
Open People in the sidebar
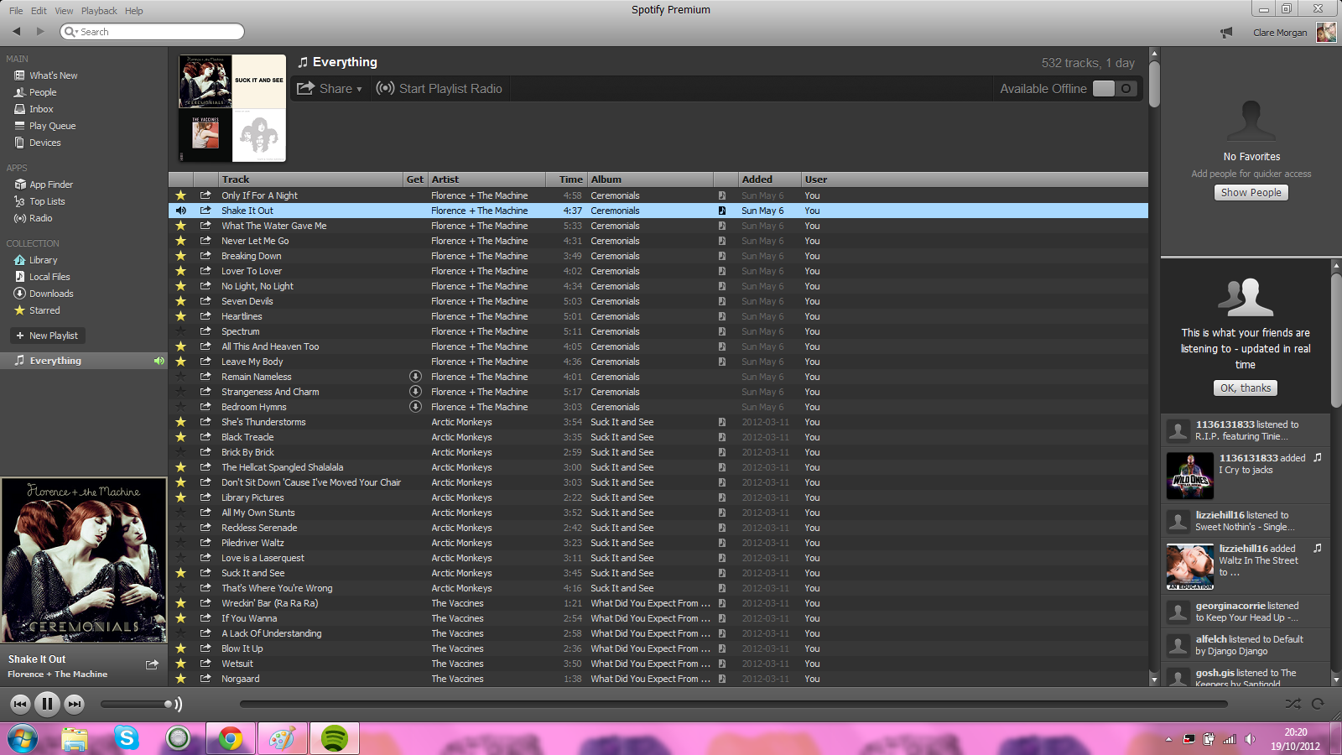coord(43,92)
